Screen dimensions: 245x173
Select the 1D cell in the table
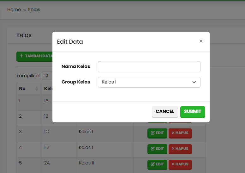click(x=46, y=147)
